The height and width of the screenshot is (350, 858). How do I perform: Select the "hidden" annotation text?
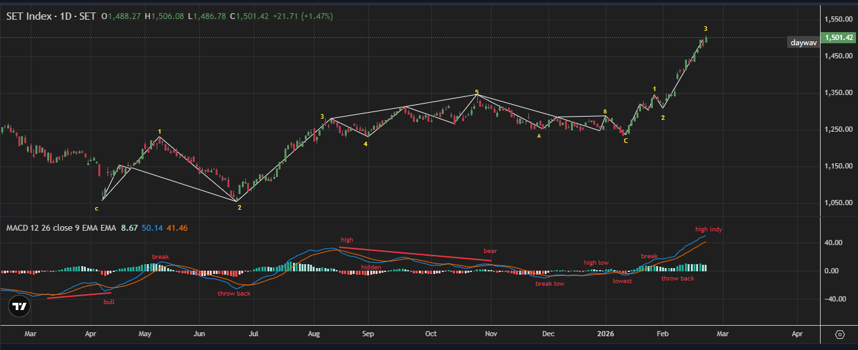pyautogui.click(x=371, y=267)
